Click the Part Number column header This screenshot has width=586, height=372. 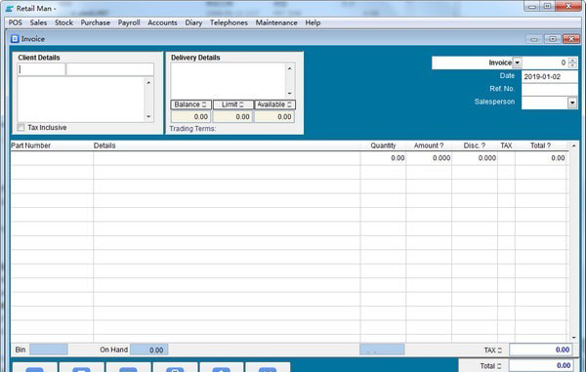pos(30,145)
